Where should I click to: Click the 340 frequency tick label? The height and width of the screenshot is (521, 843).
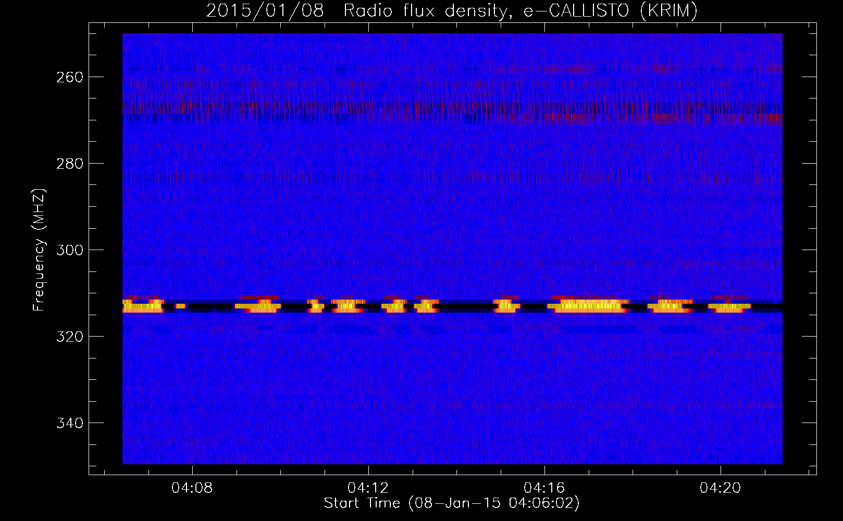pos(69,423)
